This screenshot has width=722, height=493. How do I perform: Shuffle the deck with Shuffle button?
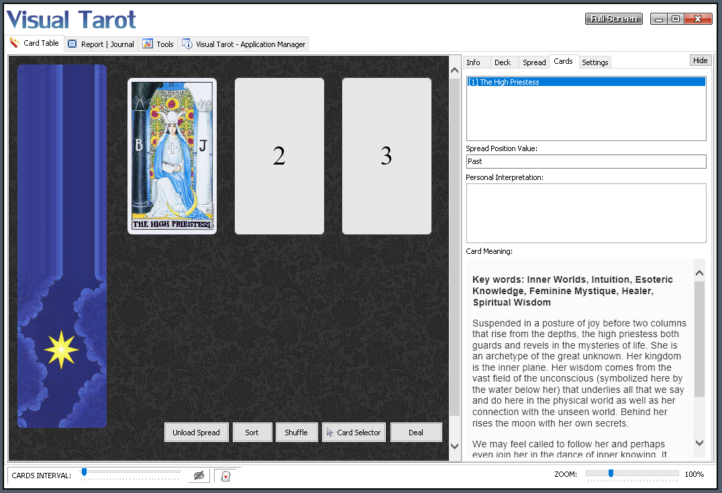click(296, 432)
